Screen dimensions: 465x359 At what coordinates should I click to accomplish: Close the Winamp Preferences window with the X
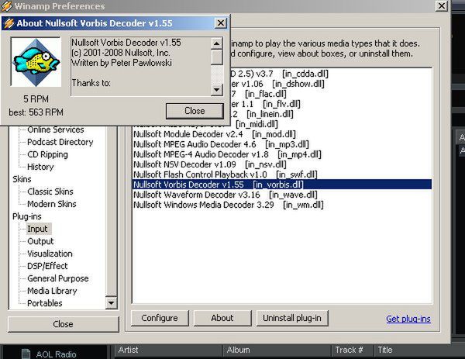[x=441, y=5]
